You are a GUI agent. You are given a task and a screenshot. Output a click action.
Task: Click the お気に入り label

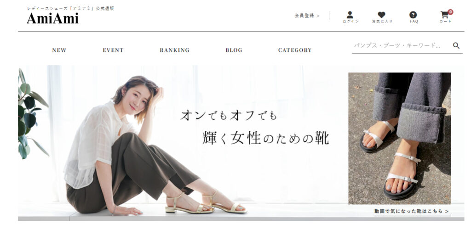(x=382, y=22)
